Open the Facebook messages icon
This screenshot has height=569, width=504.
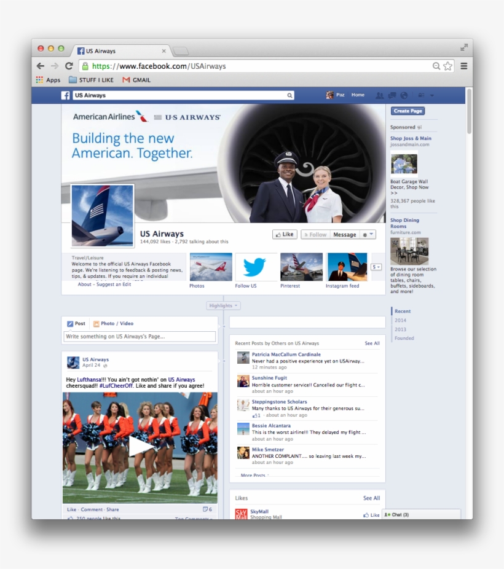tap(392, 95)
